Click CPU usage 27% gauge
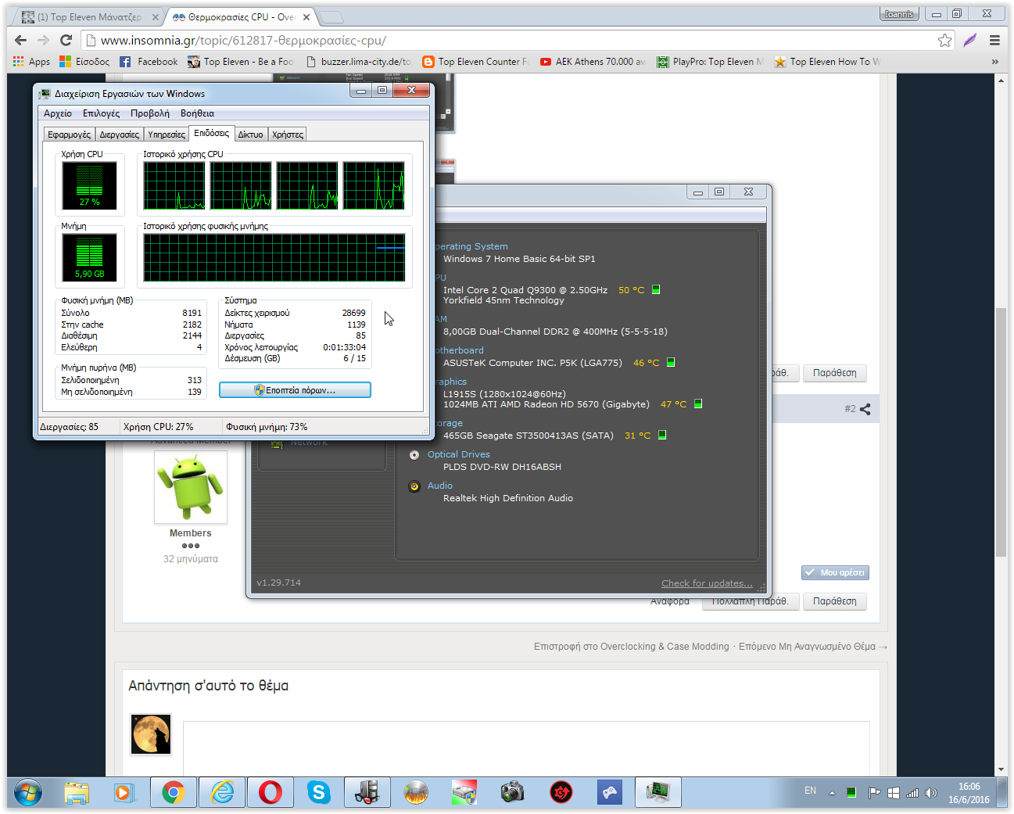The image size is (1014, 814). (89, 185)
